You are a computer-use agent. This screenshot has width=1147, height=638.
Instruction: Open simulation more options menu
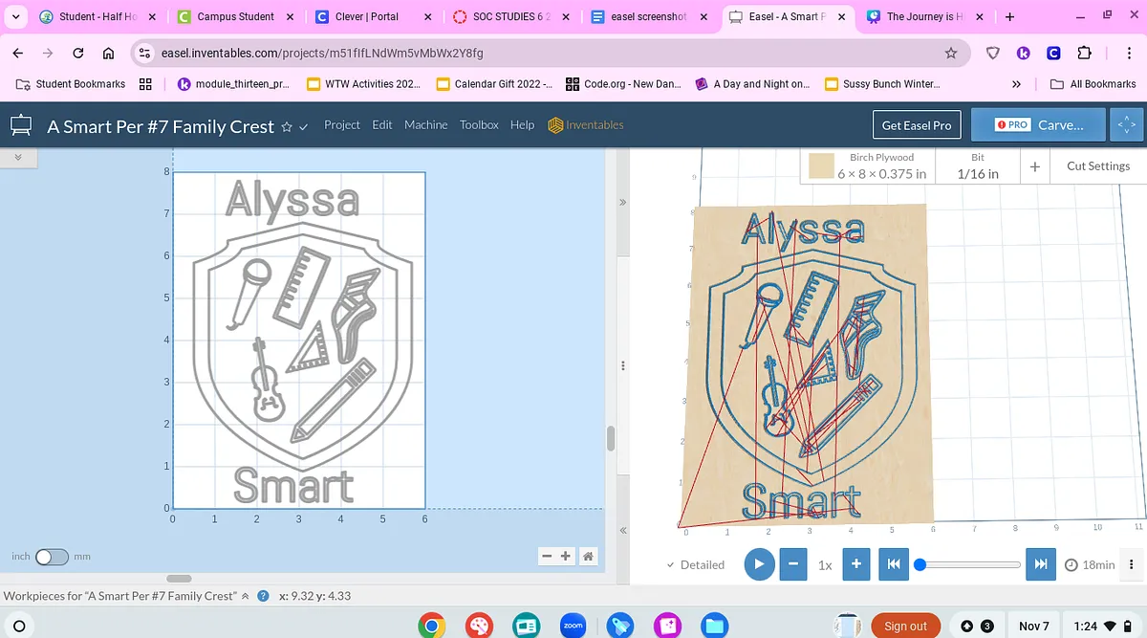pos(1132,564)
